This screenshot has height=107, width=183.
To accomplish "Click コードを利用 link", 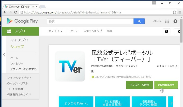I will point(15,89).
